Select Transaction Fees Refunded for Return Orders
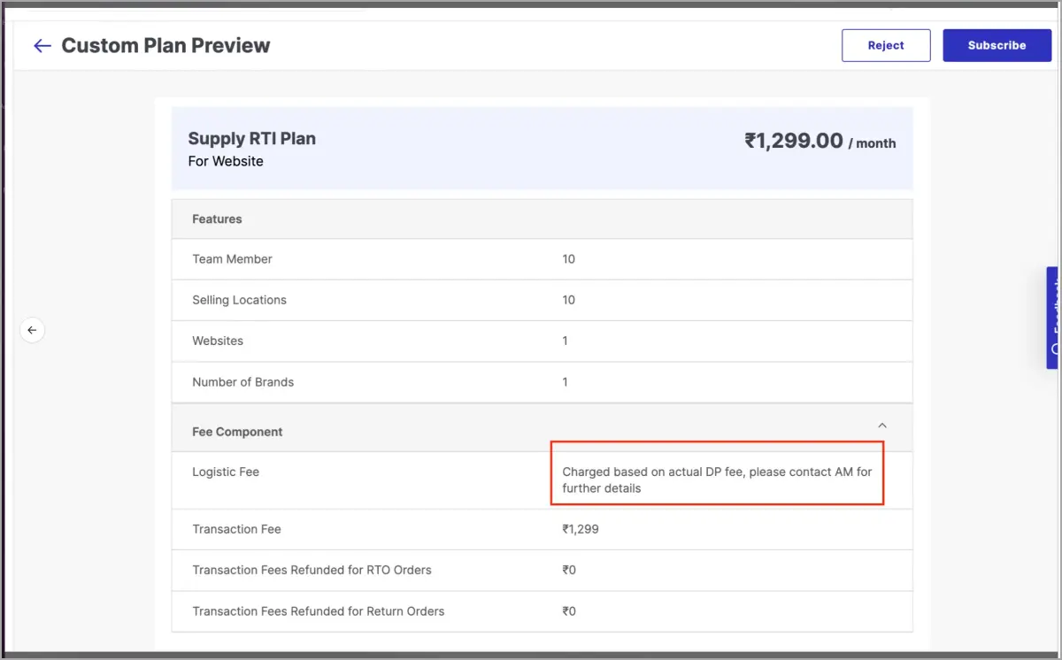The height and width of the screenshot is (660, 1062). pos(318,611)
